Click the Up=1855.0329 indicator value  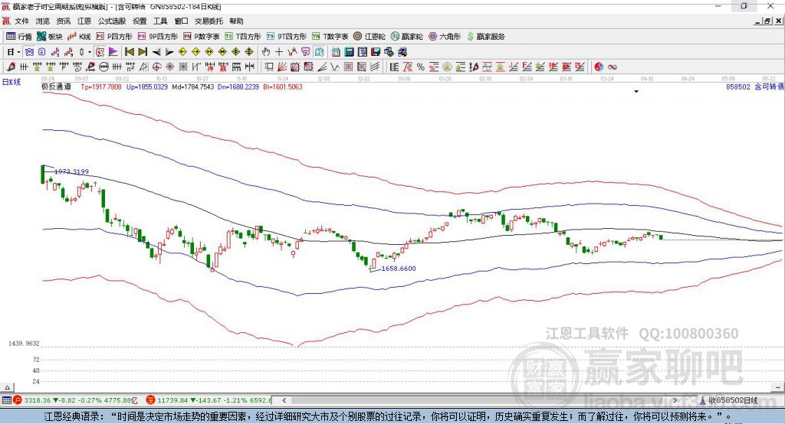[147, 86]
